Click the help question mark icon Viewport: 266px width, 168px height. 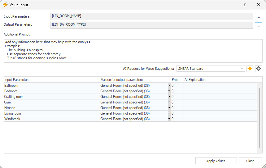(x=244, y=5)
